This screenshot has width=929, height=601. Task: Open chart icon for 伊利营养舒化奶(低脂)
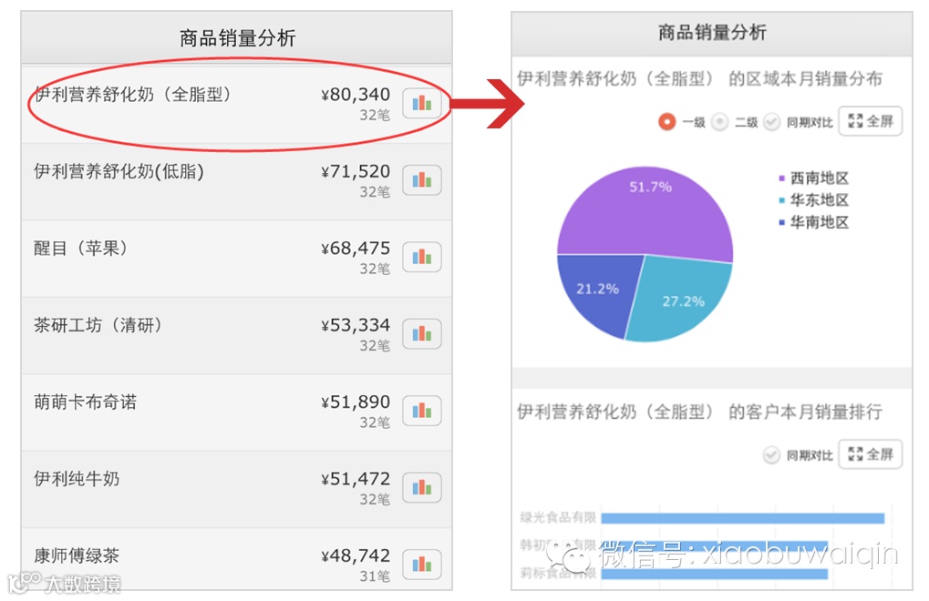[x=422, y=179]
